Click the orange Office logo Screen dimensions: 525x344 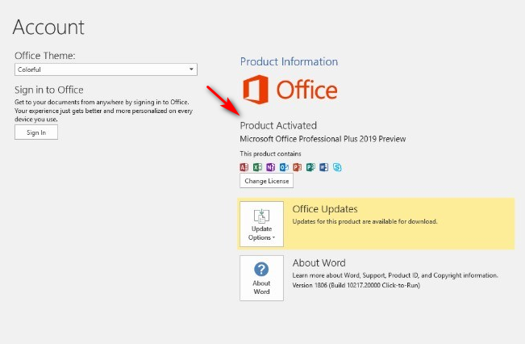[x=290, y=90]
